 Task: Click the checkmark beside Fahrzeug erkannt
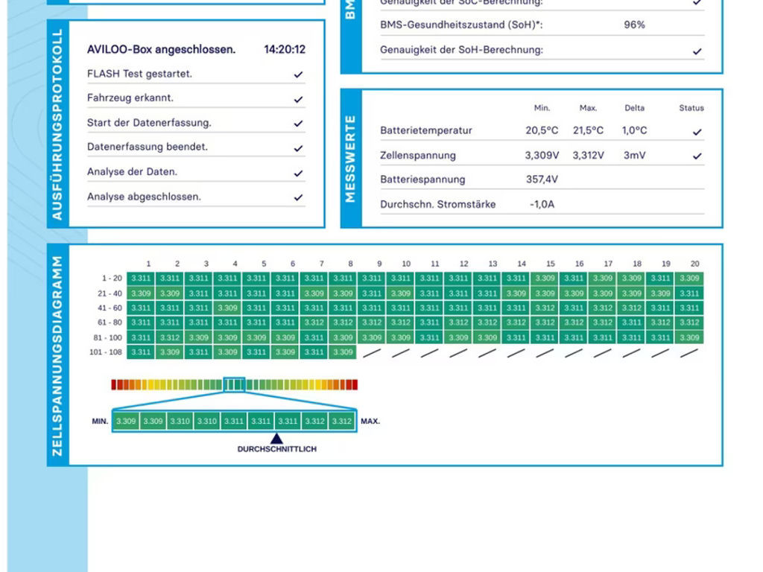[298, 99]
